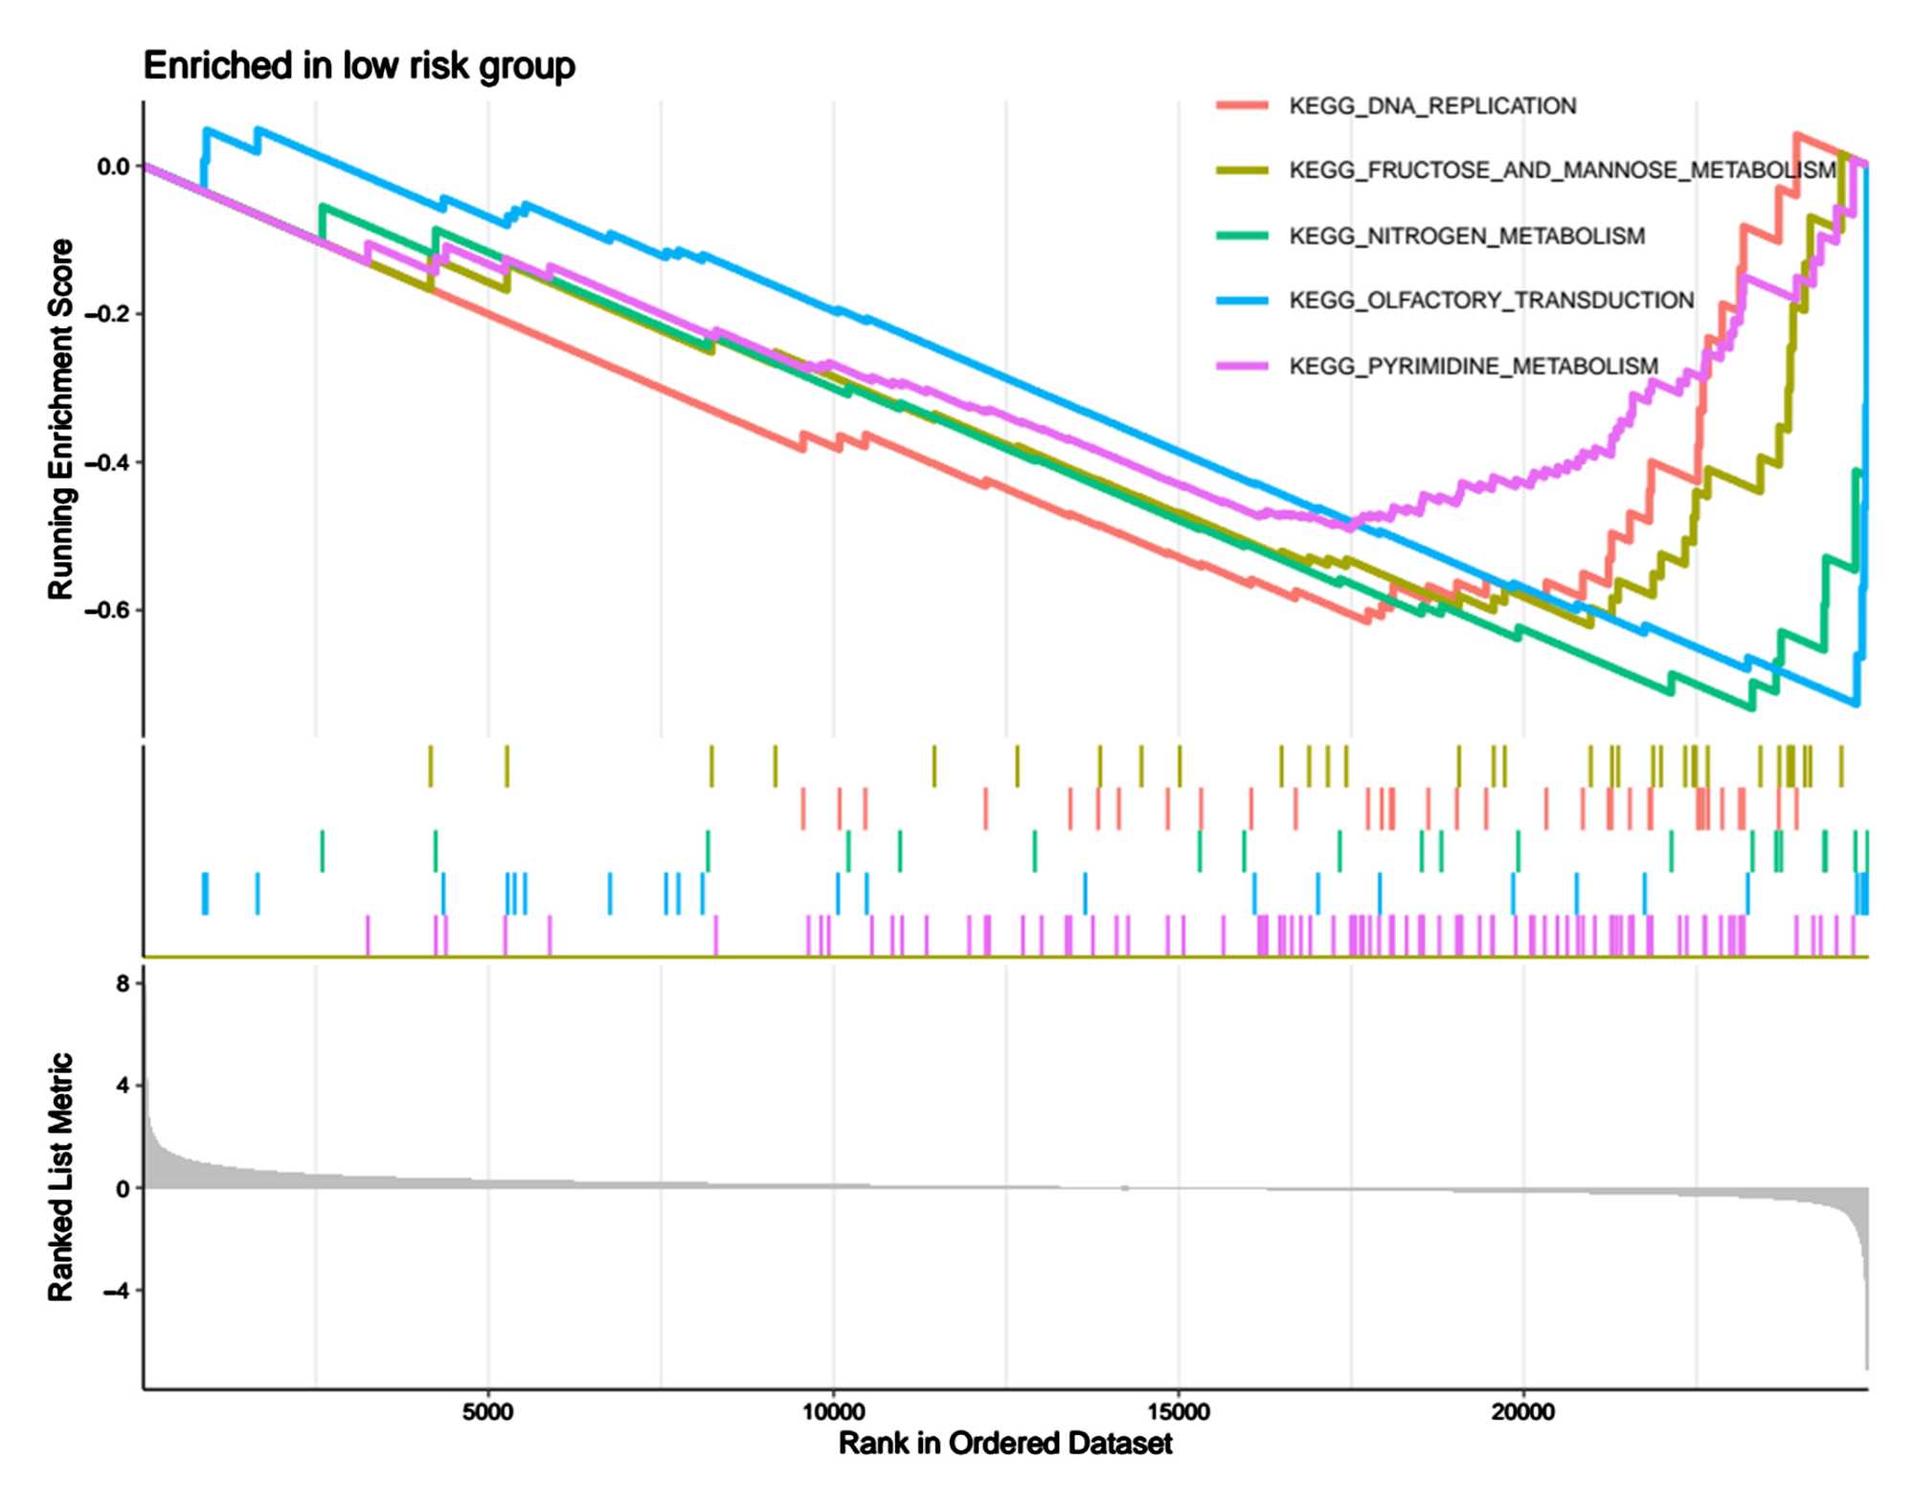Select KEGG_NITROGEN_METABOLISM legend label
This screenshot has width=1915, height=1505.
tap(1466, 236)
